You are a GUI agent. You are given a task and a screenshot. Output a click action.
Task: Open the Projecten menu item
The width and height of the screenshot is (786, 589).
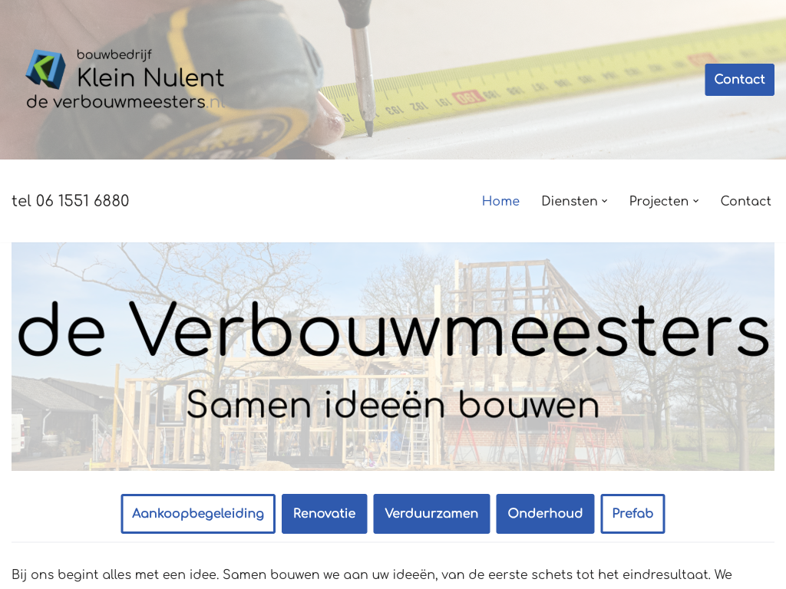click(659, 201)
